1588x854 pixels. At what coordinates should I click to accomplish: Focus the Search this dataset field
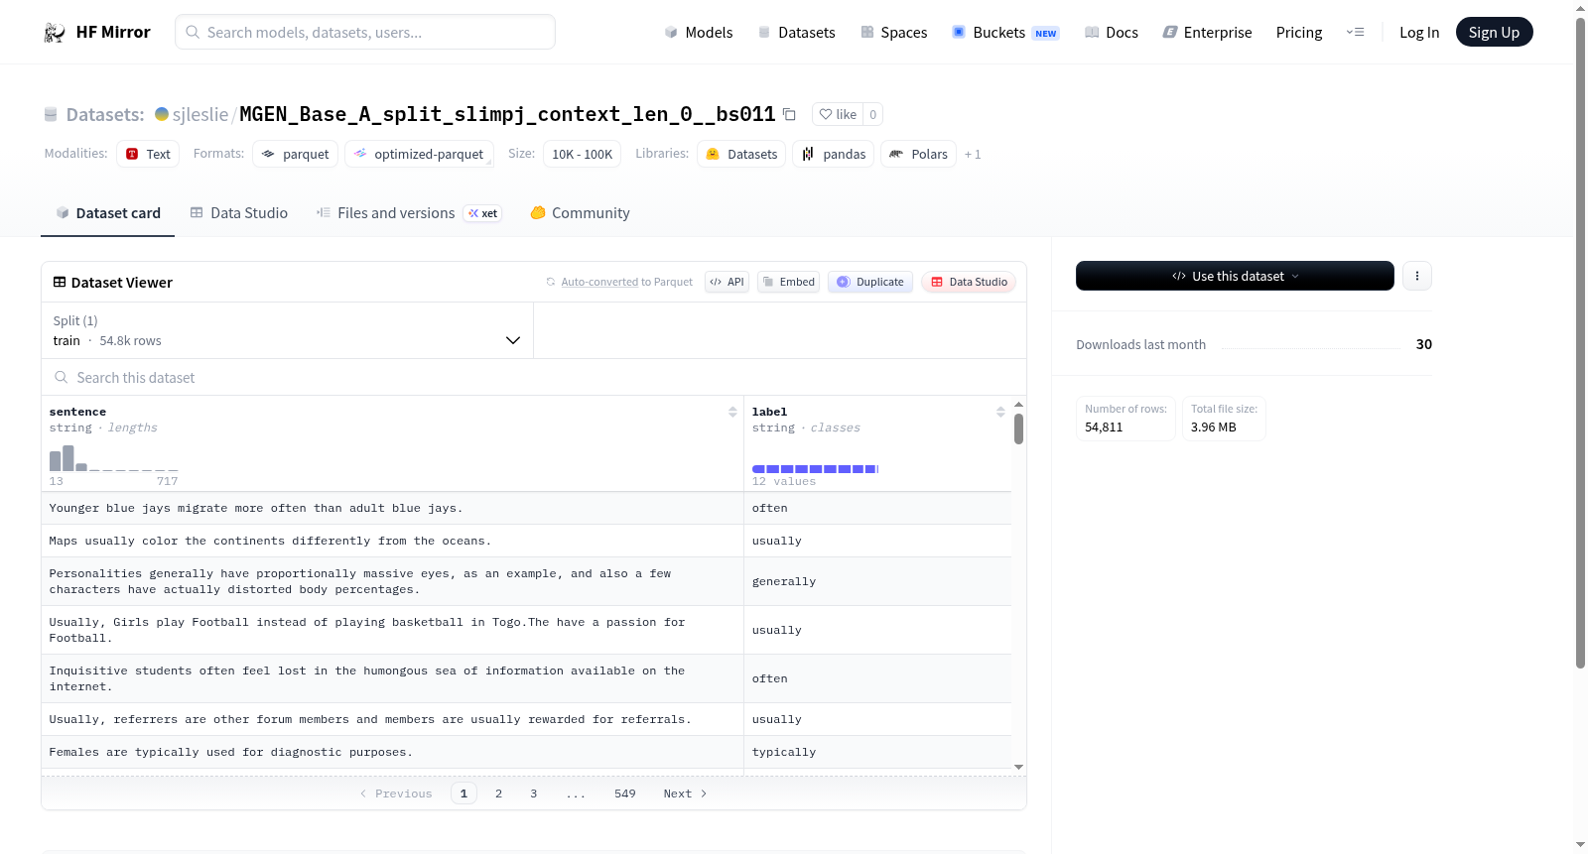pos(534,378)
